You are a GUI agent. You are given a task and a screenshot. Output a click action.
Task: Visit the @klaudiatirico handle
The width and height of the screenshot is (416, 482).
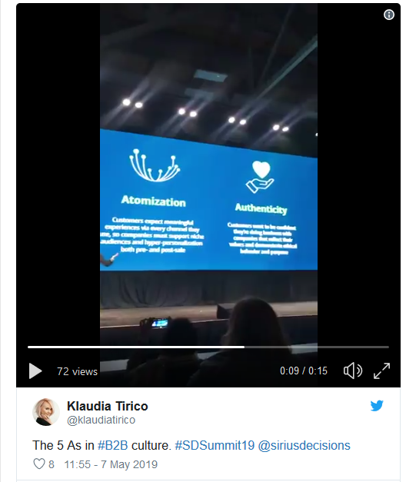point(102,420)
